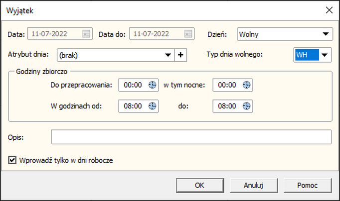Focus the Do przepracowania time value
The height and width of the screenshot is (201, 340).
(x=133, y=85)
